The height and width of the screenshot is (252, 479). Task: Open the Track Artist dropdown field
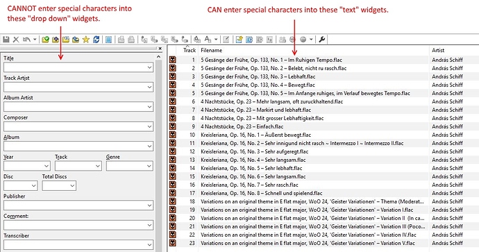coord(78,87)
